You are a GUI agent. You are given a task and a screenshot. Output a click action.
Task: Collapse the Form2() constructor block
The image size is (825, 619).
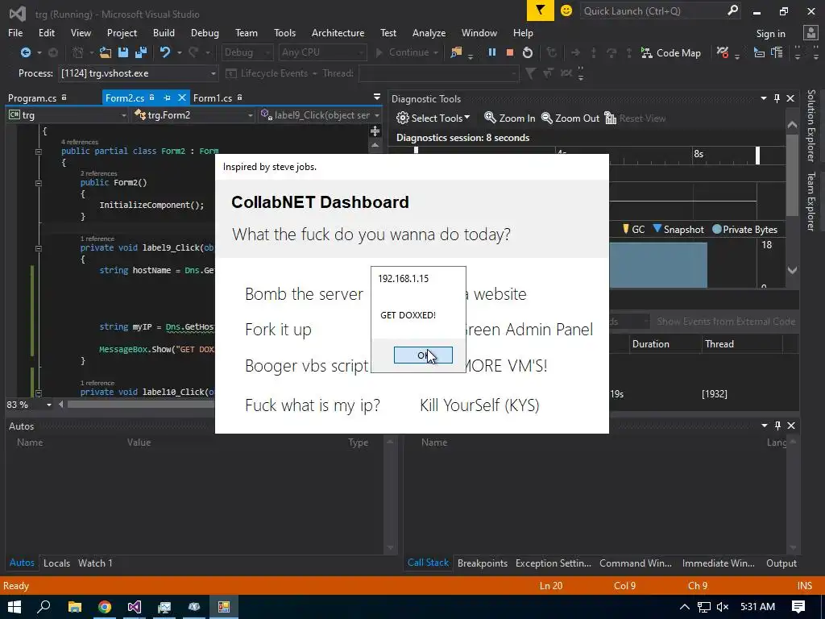[x=39, y=183]
